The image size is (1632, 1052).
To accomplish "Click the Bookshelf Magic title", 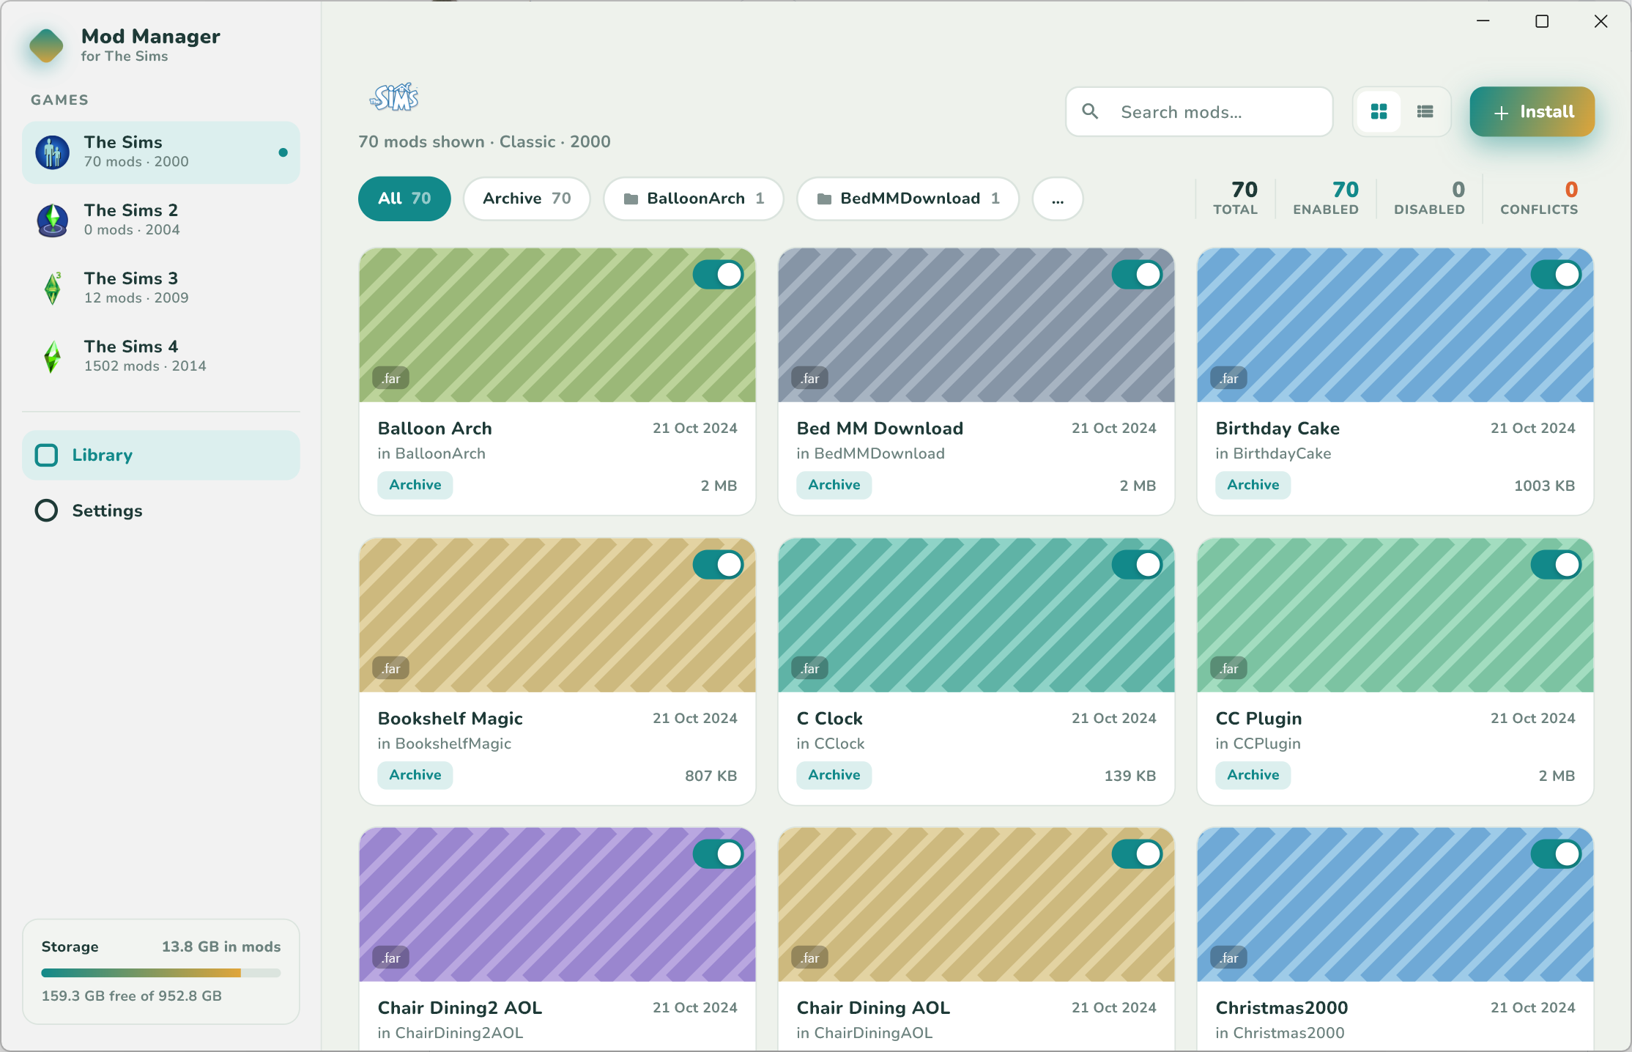I will [450, 719].
